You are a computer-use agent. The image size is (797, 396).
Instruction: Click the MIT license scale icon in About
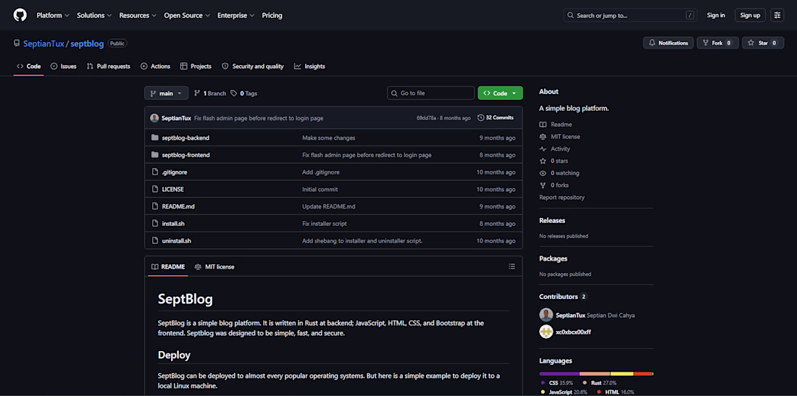coord(543,137)
